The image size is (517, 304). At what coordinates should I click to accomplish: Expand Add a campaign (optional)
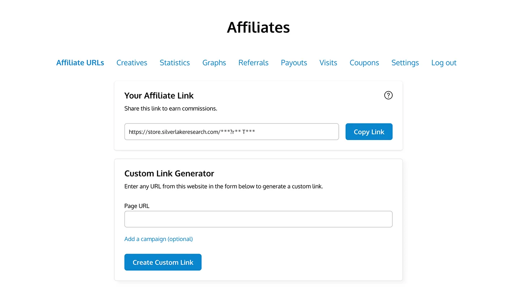pyautogui.click(x=159, y=239)
